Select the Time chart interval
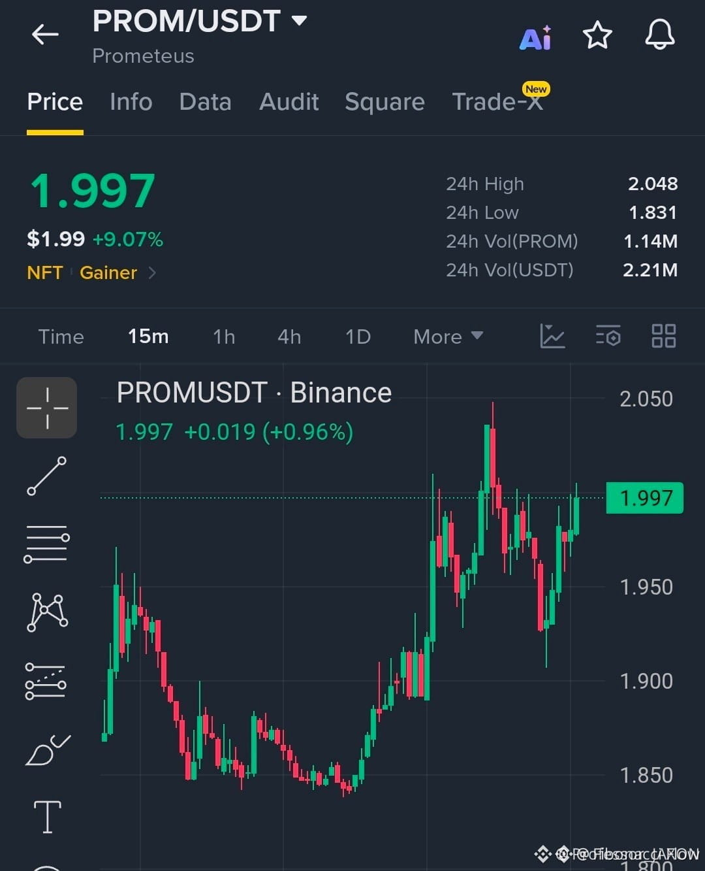The image size is (705, 871). (x=61, y=337)
